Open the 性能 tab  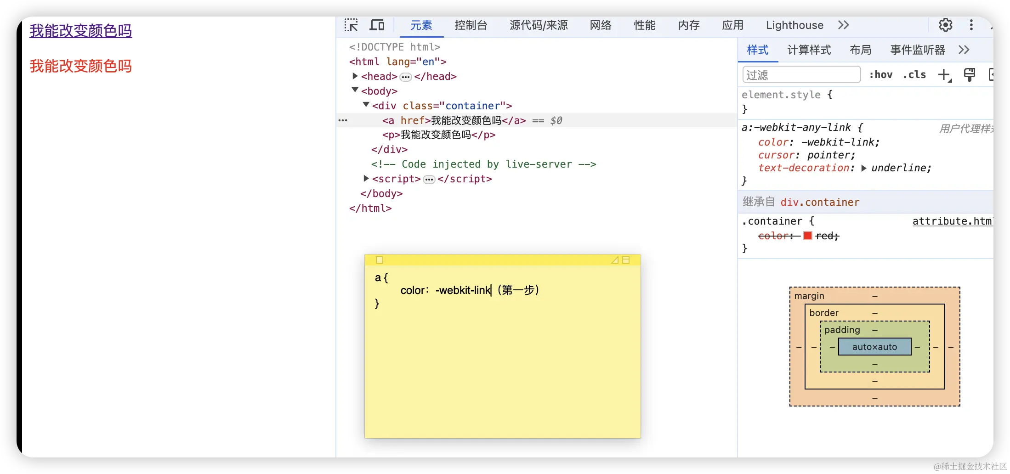coord(645,25)
